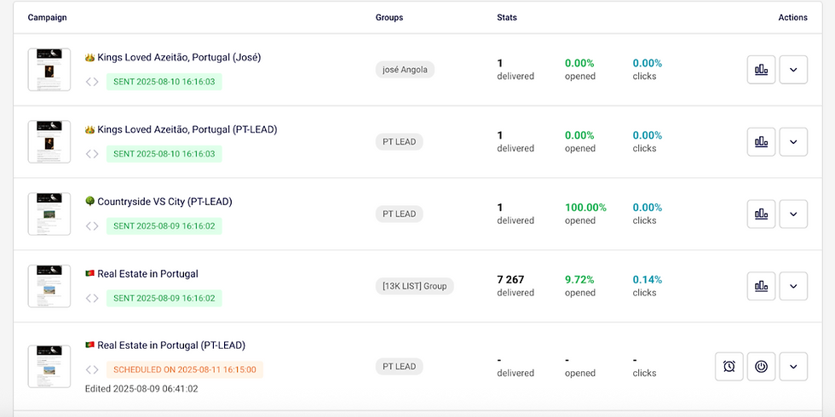
Task: Click the power icon on the scheduled campaign
Action: pyautogui.click(x=761, y=367)
